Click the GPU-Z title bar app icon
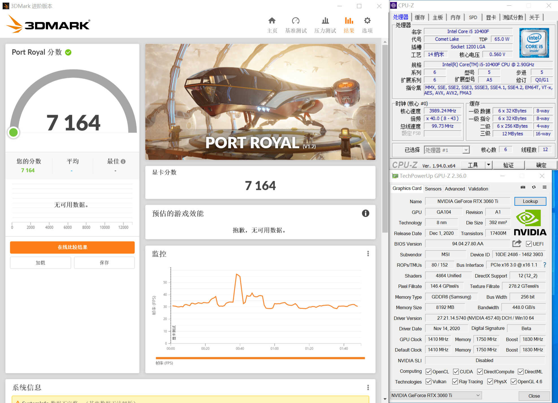 395,176
